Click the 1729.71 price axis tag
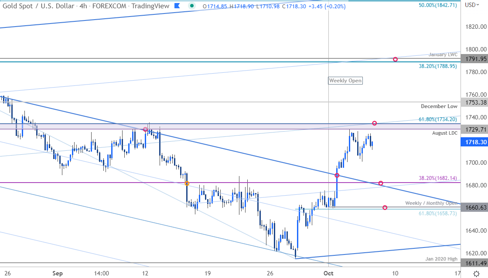488x278 pixels. coord(474,129)
